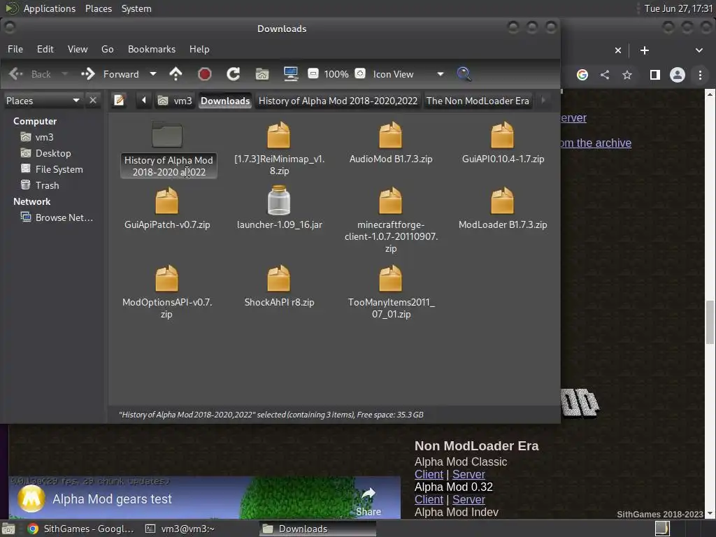Click Share on the Alpha Mod gears video
716x537 pixels.
pyautogui.click(x=368, y=502)
